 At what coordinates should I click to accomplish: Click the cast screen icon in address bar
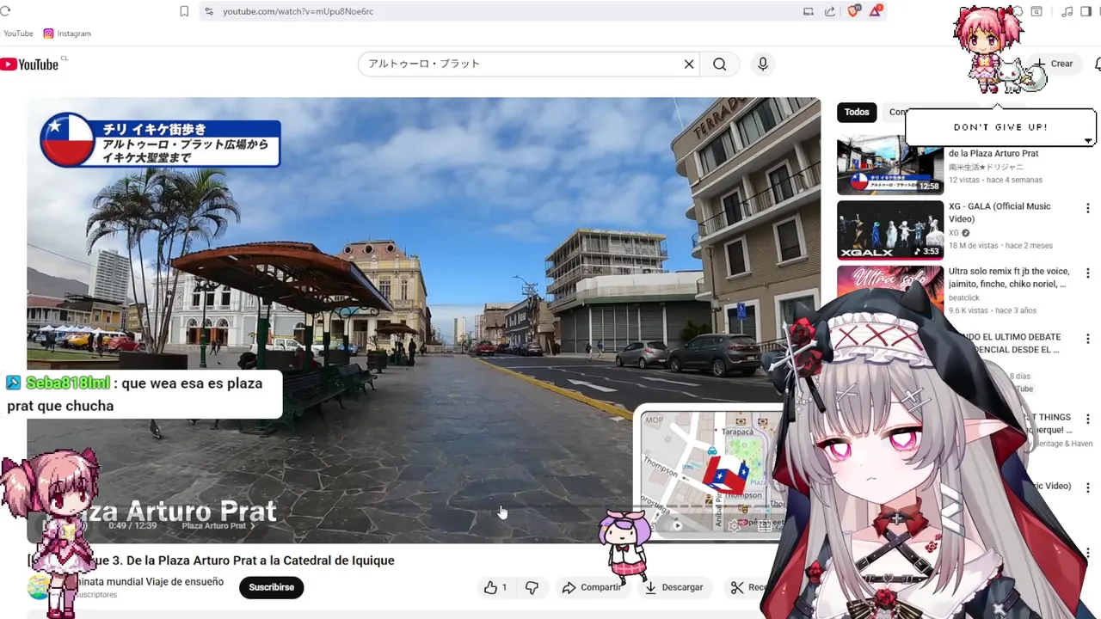pos(809,11)
